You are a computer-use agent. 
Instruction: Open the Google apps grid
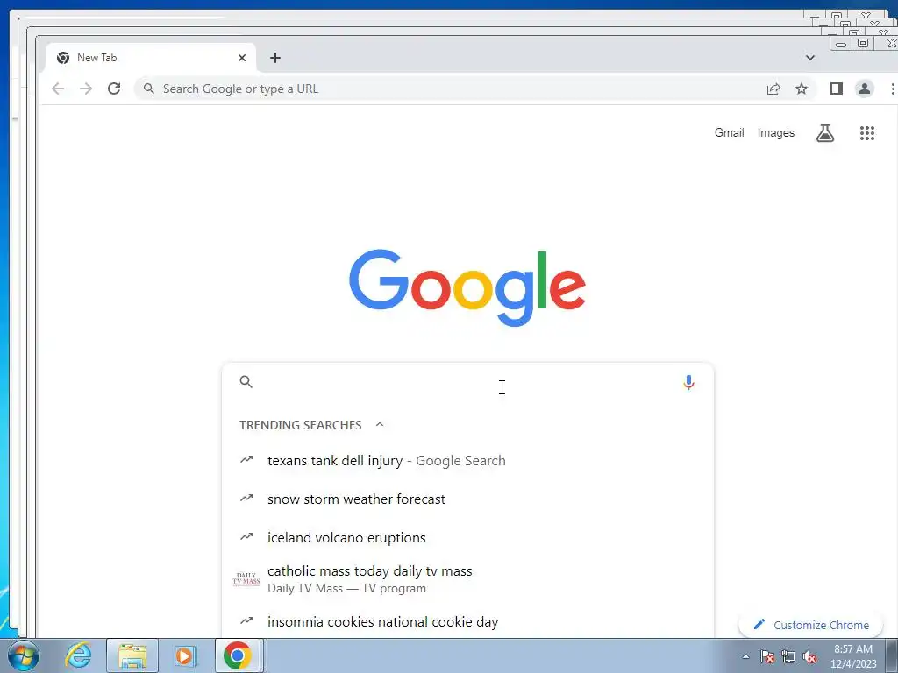[x=867, y=133]
